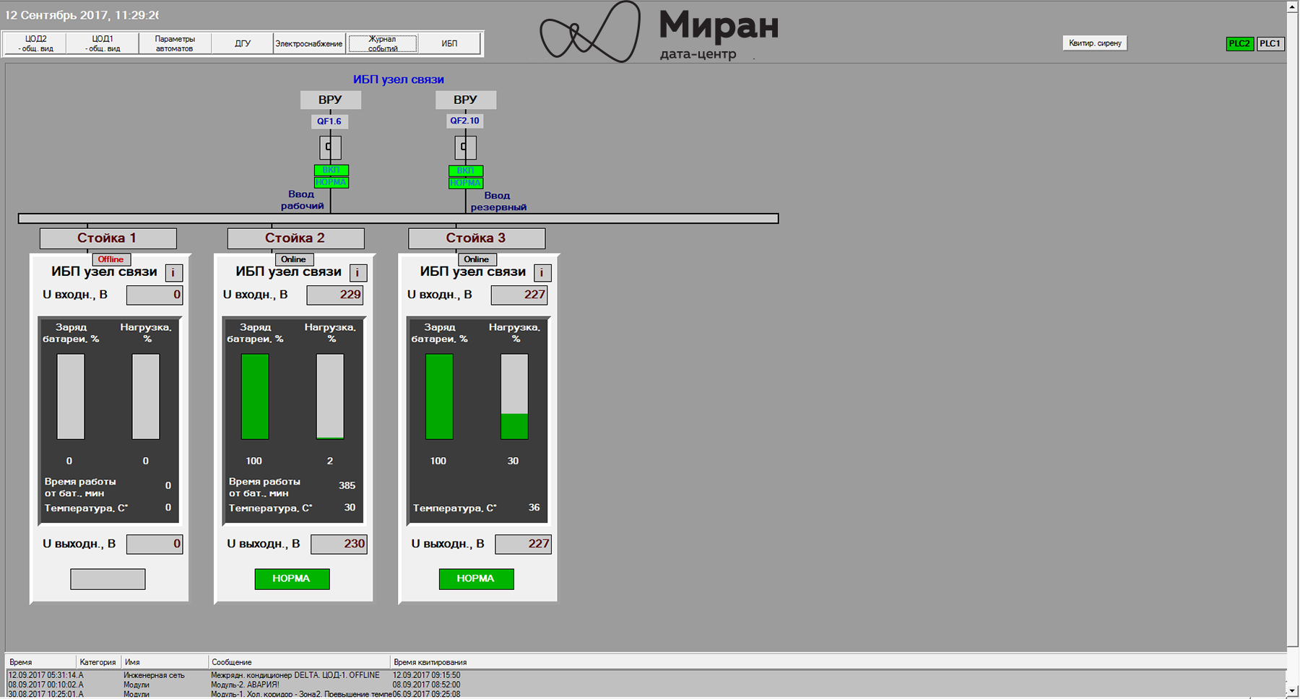Click ВКЛ status under QF1.6
The height and width of the screenshot is (699, 1300).
click(331, 170)
